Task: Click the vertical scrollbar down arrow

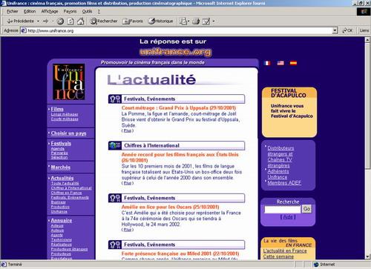Action: point(367,256)
